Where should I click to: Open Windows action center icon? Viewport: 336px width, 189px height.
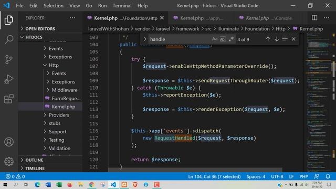coord(329,185)
